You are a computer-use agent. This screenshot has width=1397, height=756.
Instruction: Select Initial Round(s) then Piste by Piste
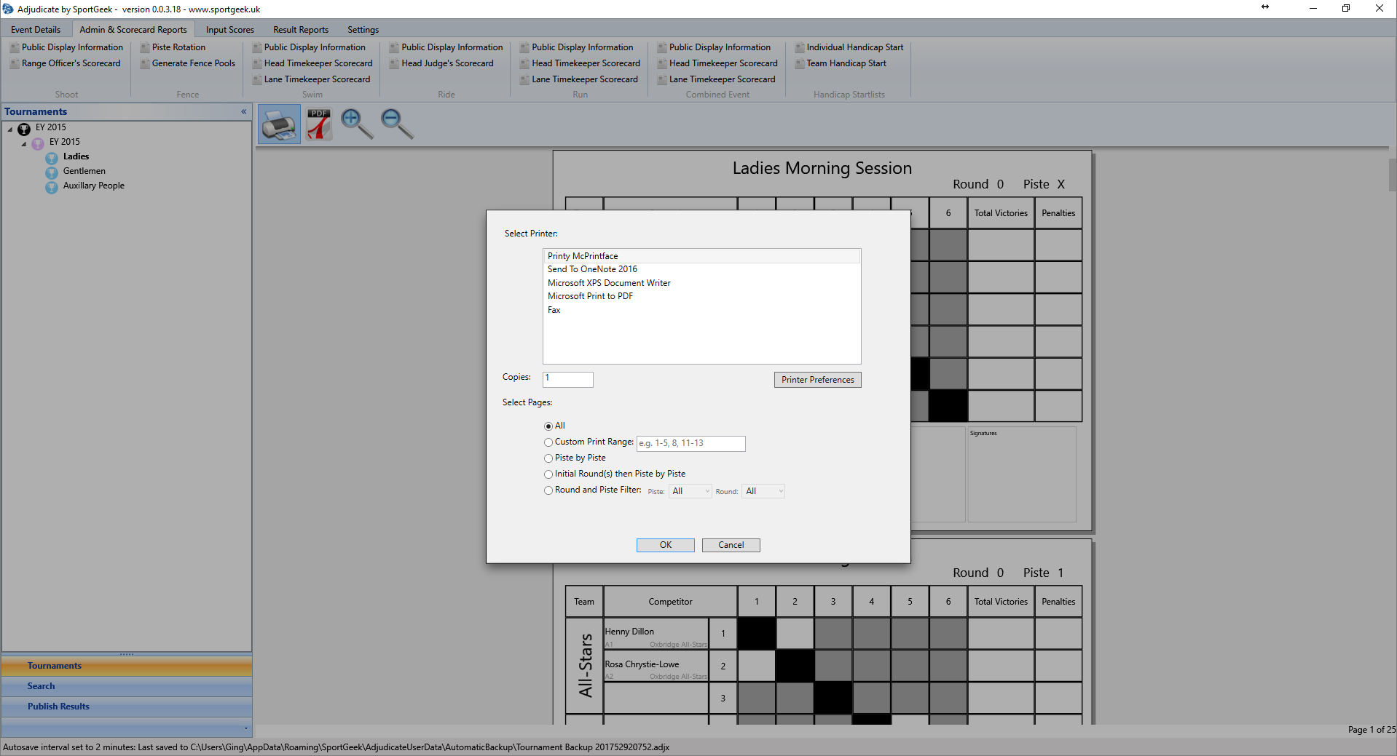548,474
